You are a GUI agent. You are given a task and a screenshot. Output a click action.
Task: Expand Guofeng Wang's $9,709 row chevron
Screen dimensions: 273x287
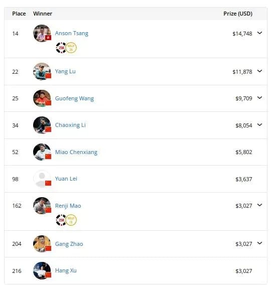[x=259, y=98]
